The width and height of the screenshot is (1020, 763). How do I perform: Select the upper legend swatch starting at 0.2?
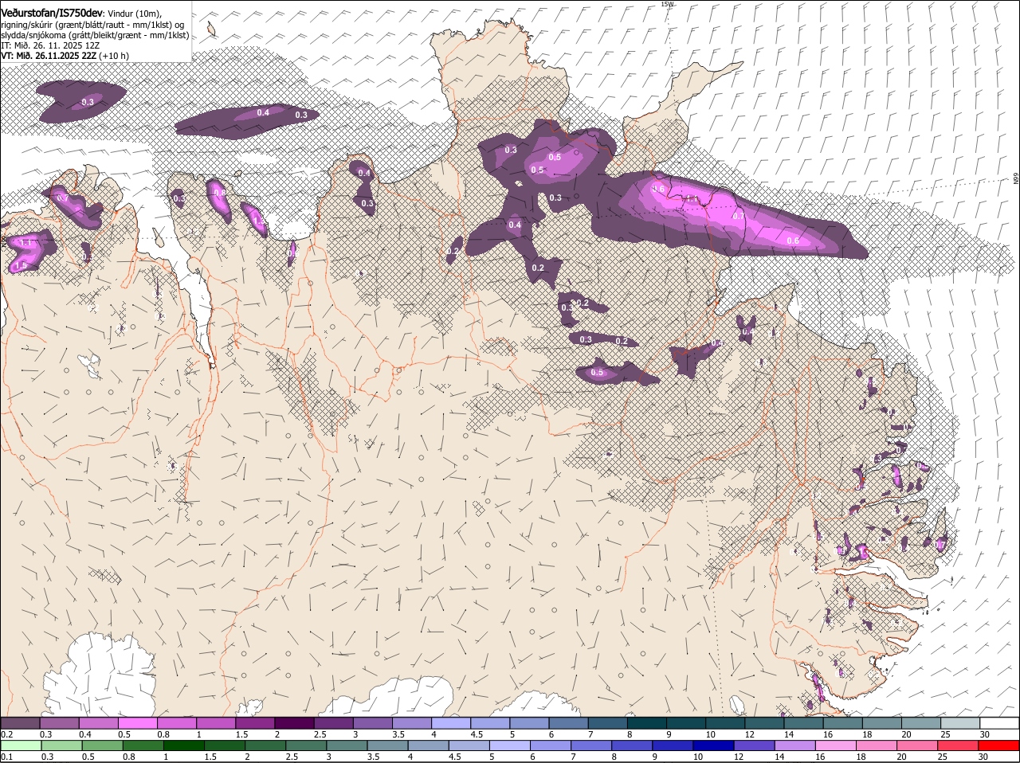(20, 723)
